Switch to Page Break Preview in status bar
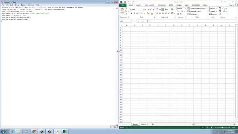This screenshot has width=238, height=134. coord(212,127)
